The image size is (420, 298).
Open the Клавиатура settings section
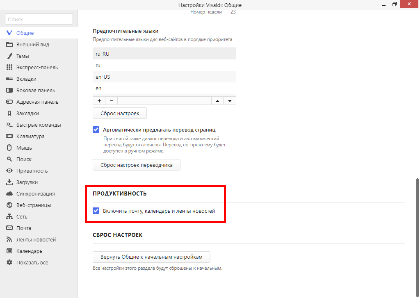tap(30, 136)
